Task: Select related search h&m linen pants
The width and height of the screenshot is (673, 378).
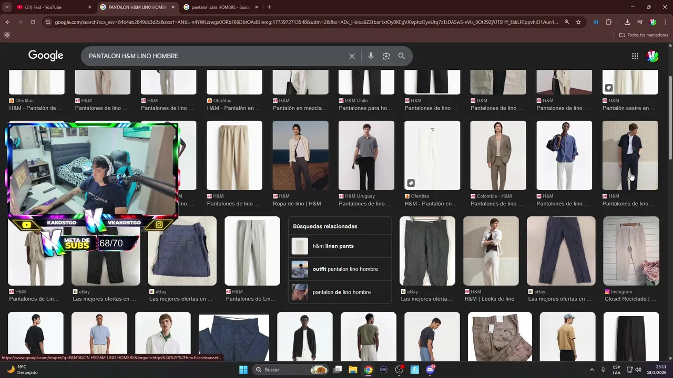Action: 340,246
